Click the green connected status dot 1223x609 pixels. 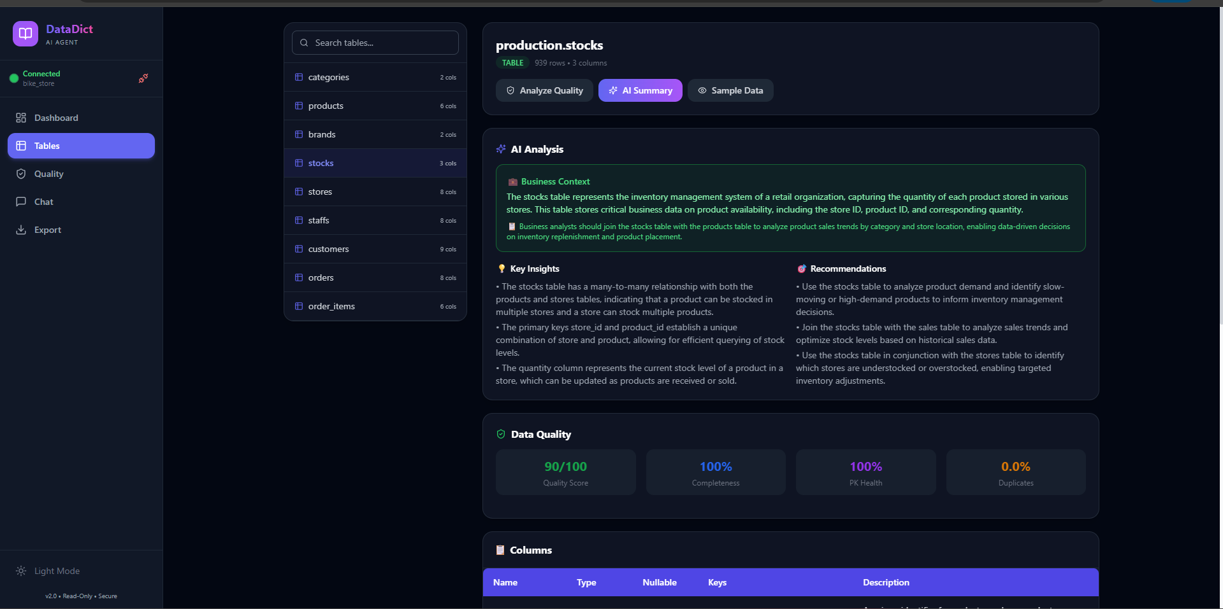pos(14,78)
